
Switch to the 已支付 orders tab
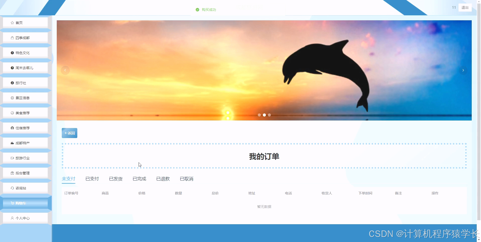point(92,179)
